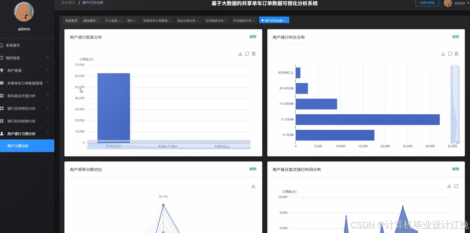Viewport: 470px width, 233px height.
Task: Click the 用户数 radar axis label
Action: coord(163,197)
